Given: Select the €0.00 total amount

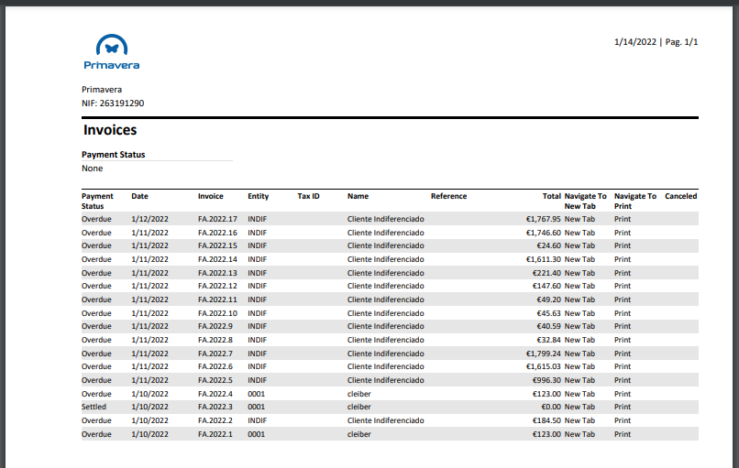Looking at the screenshot, I should (550, 407).
